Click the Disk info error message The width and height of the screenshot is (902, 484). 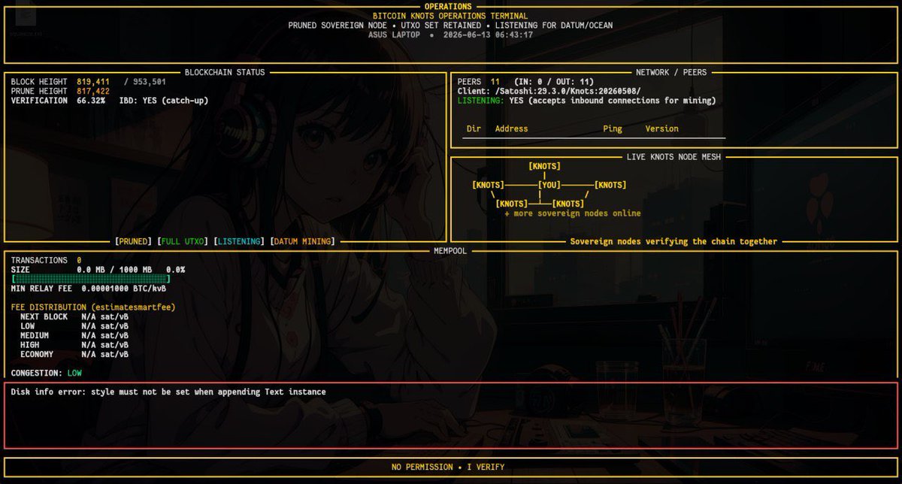coord(168,392)
